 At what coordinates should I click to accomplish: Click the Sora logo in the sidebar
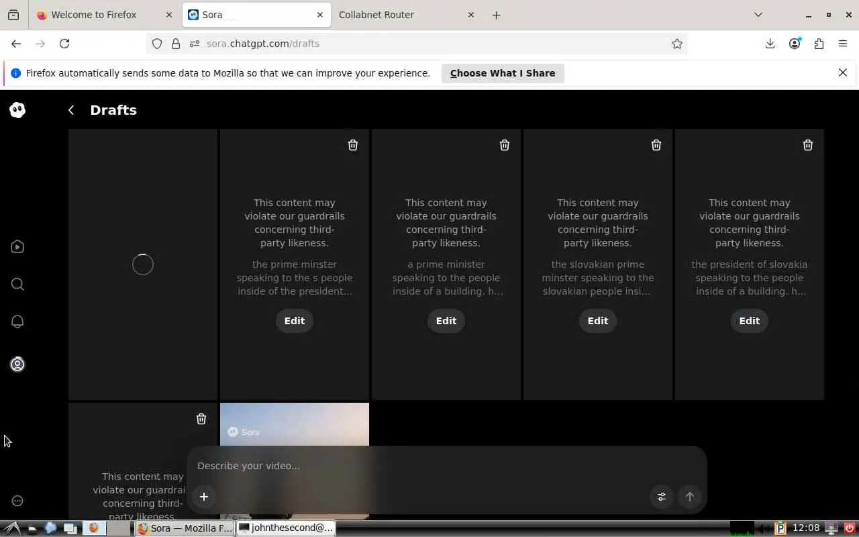[x=17, y=110]
